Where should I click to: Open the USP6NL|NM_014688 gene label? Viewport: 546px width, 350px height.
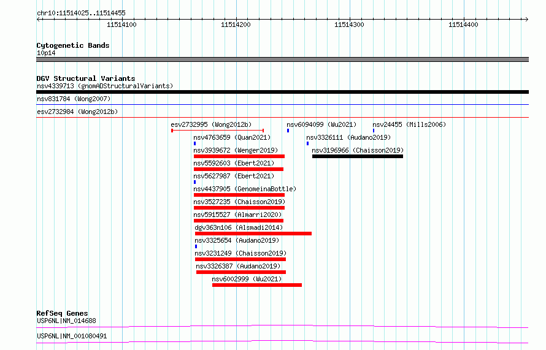pyautogui.click(x=66, y=321)
